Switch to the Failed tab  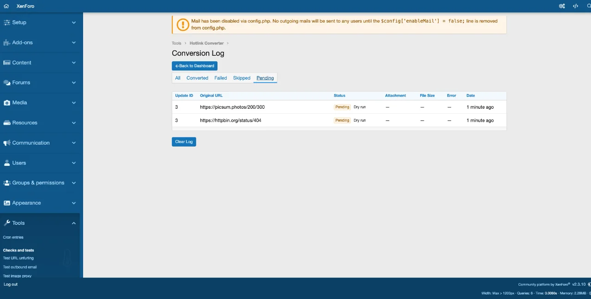[220, 78]
